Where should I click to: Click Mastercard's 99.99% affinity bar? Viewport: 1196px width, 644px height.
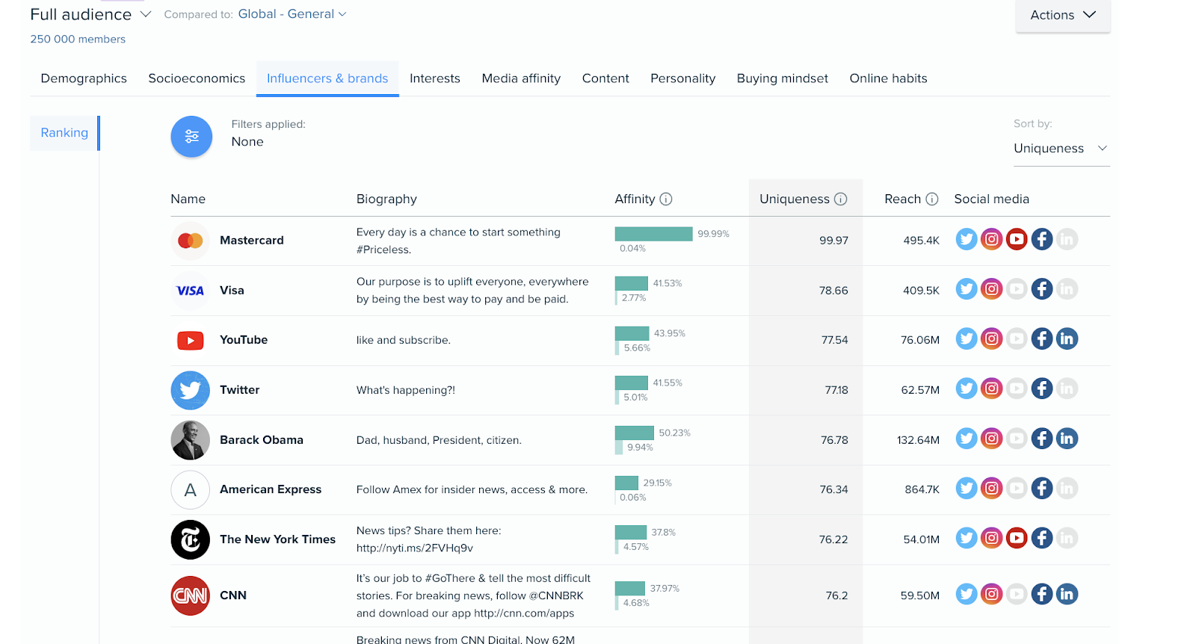(x=653, y=234)
